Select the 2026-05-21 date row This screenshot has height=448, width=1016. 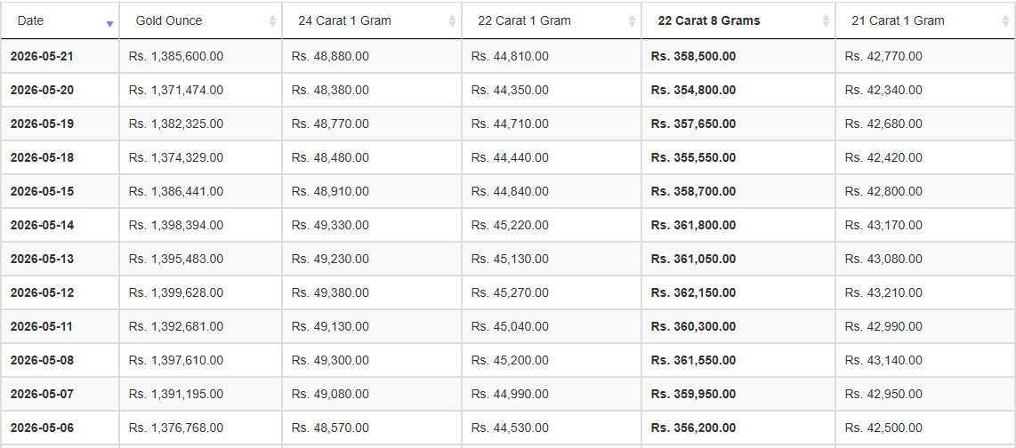coord(508,56)
